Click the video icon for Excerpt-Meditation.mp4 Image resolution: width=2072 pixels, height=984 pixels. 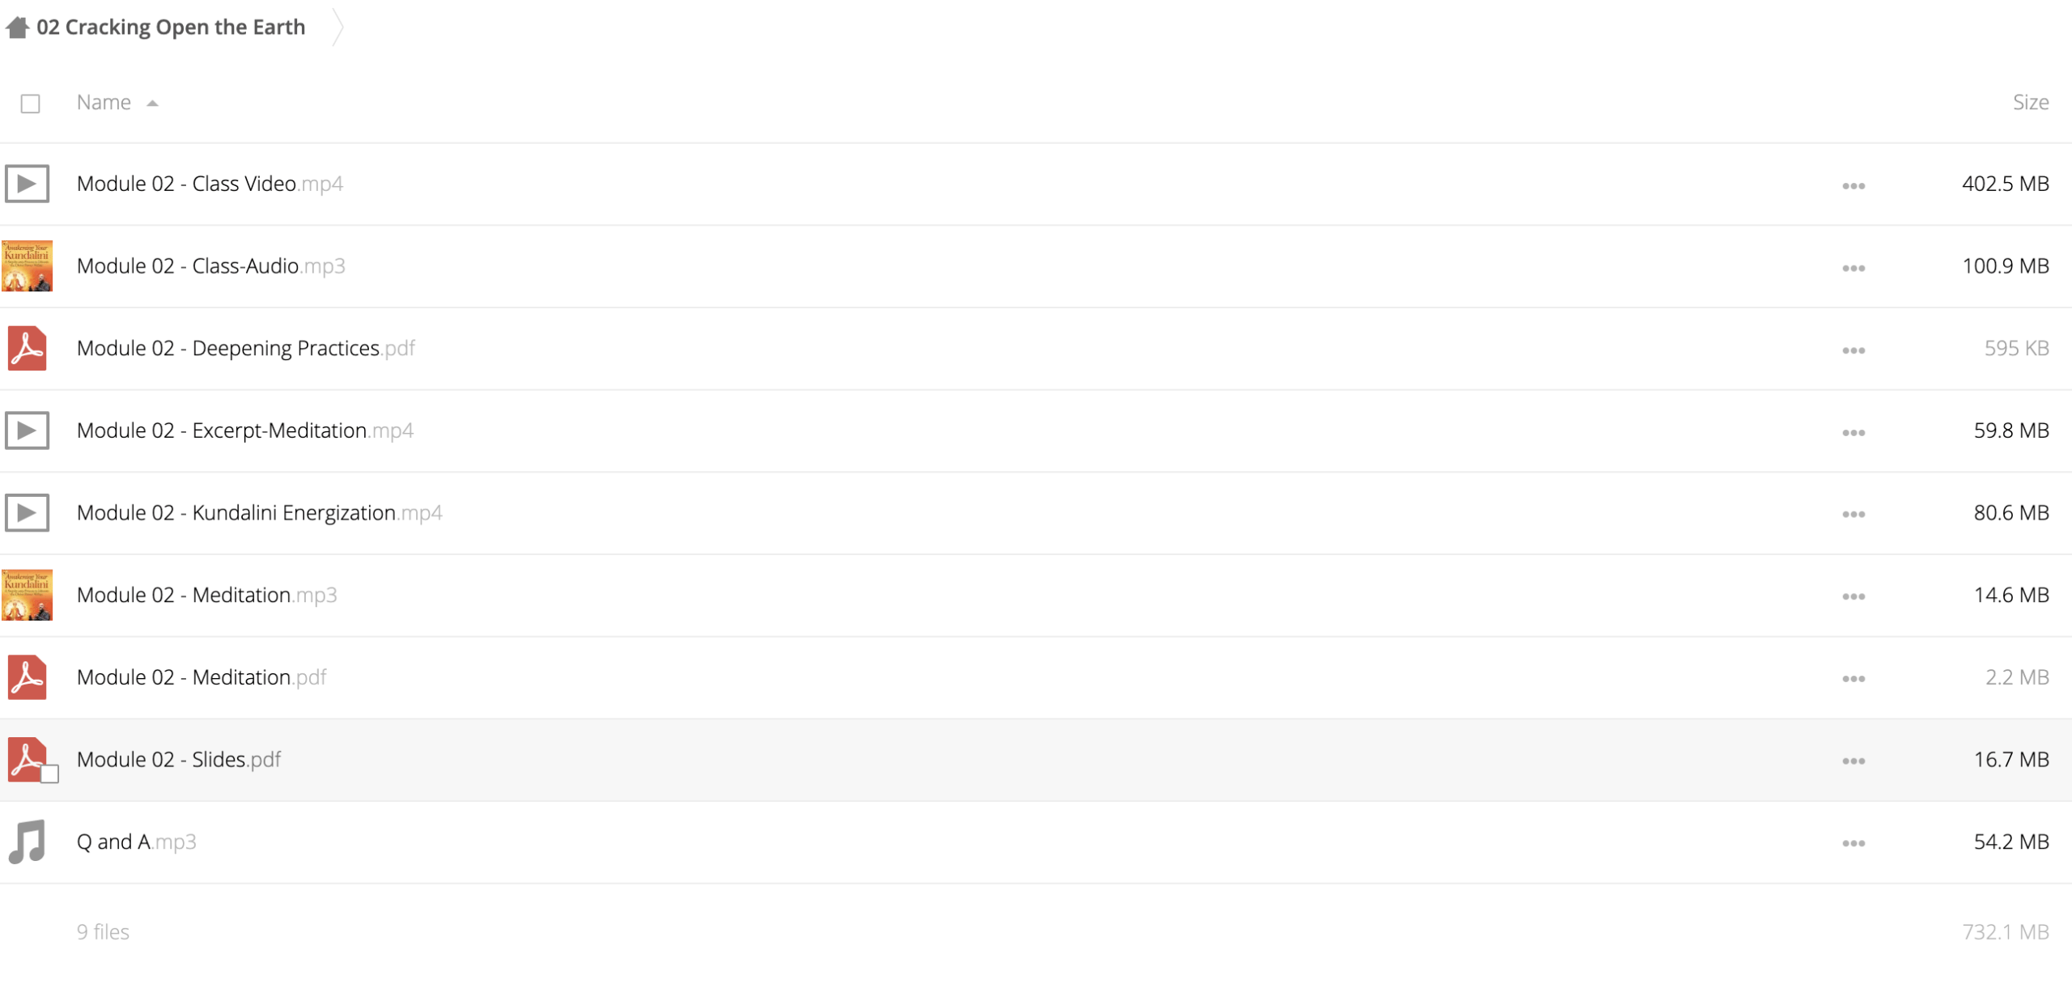tap(27, 430)
